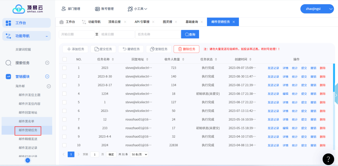Image resolution: width=338 pixels, height=166 pixels.
Task: Click the help question mark icon
Action: coord(328,159)
